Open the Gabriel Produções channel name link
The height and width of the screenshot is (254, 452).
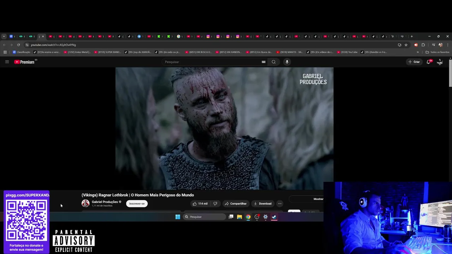(105, 202)
